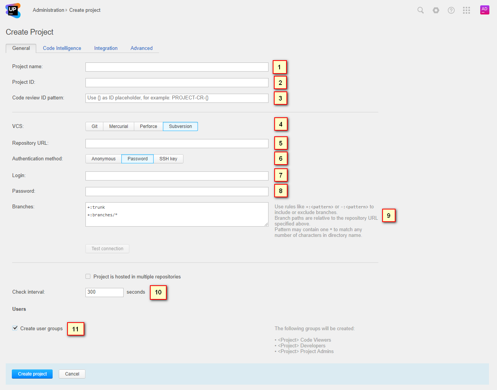Click the Upsource logo icon
This screenshot has height=390, width=497.
pyautogui.click(x=13, y=10)
